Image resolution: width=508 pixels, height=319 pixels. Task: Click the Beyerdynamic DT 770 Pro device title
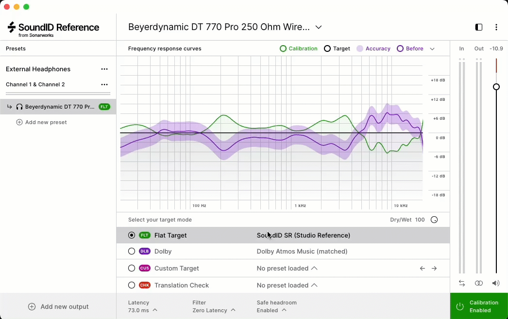pyautogui.click(x=219, y=27)
